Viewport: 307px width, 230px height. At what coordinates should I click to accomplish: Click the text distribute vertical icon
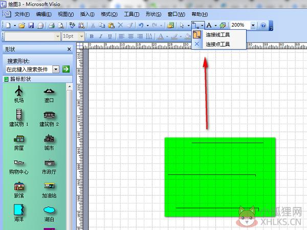pyautogui.click(x=149, y=36)
